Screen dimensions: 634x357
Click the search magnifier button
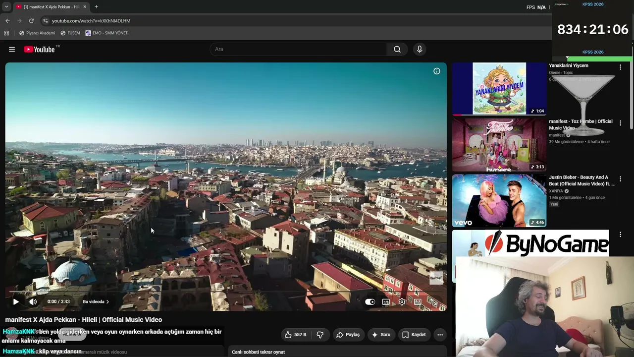397,49
